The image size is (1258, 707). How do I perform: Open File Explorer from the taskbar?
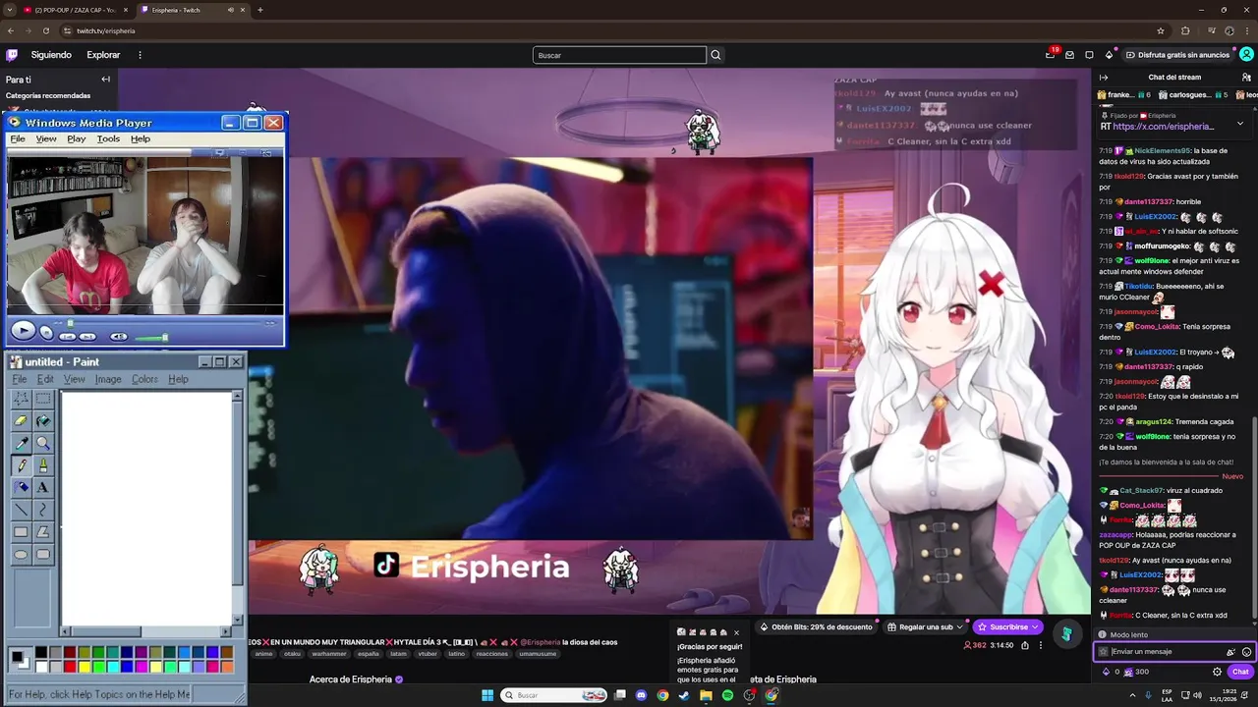pos(706,695)
